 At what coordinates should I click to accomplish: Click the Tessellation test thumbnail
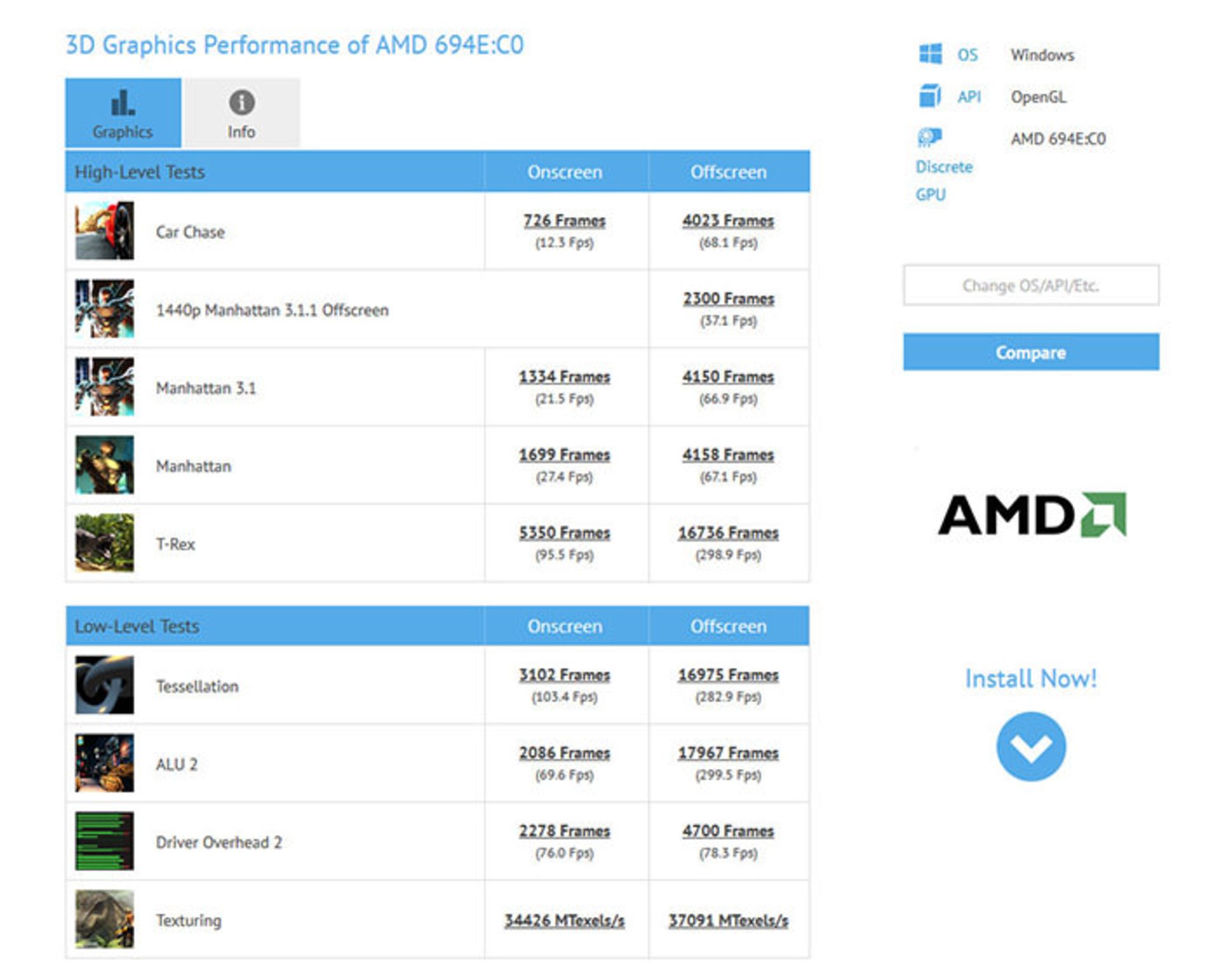click(105, 685)
